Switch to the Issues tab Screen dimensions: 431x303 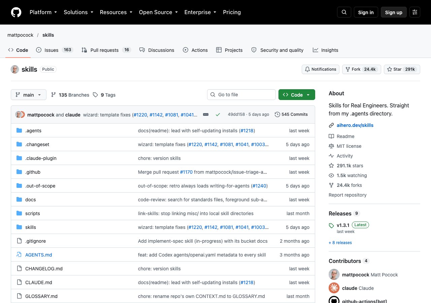pyautogui.click(x=55, y=50)
